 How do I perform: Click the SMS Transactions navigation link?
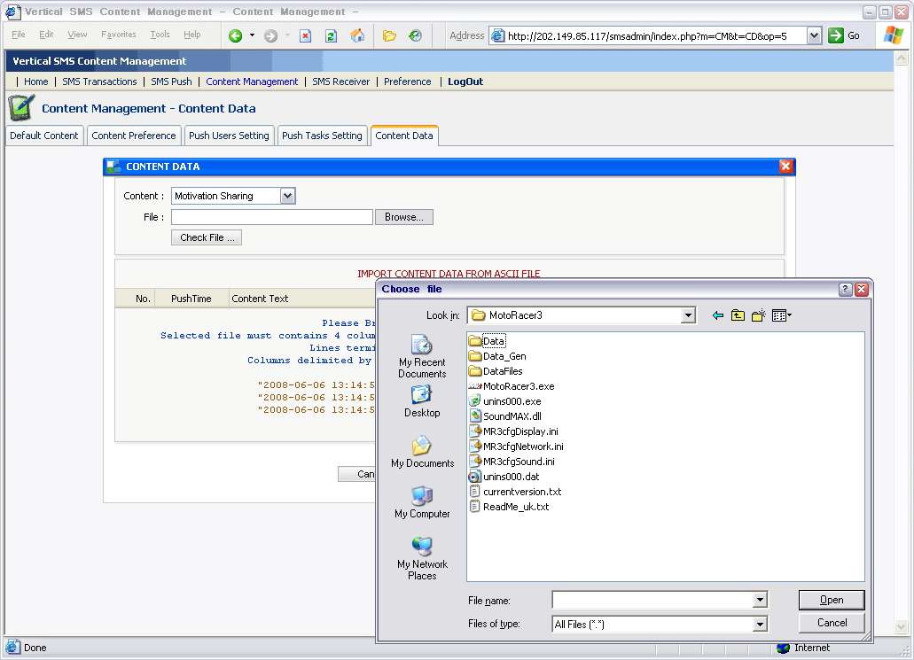click(99, 82)
